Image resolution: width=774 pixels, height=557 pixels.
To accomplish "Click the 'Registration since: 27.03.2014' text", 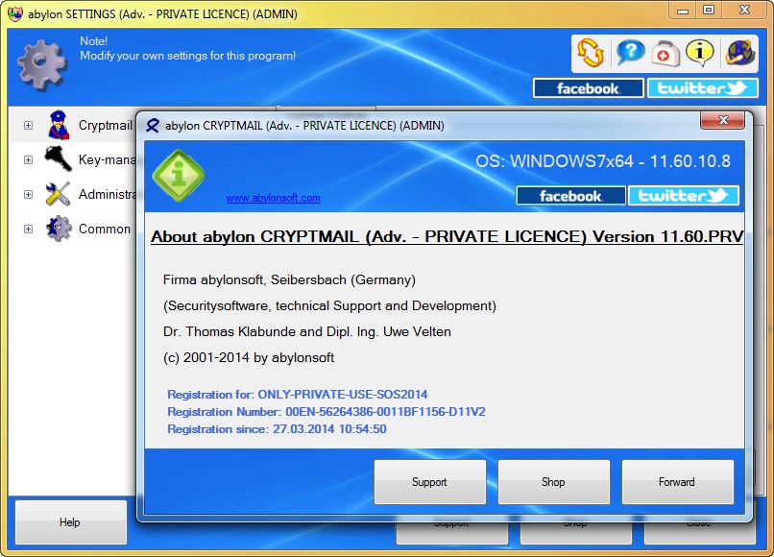I will tap(277, 429).
